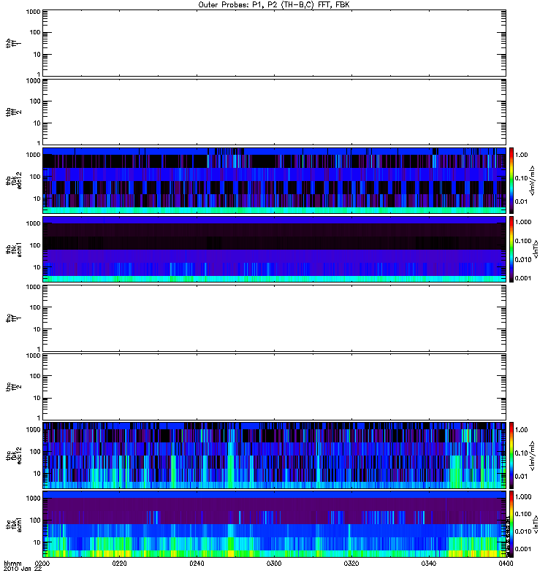Image resolution: width=548 pixels, height=584 pixels.
Task: Select the 0200 time axis label
Action: point(42,563)
